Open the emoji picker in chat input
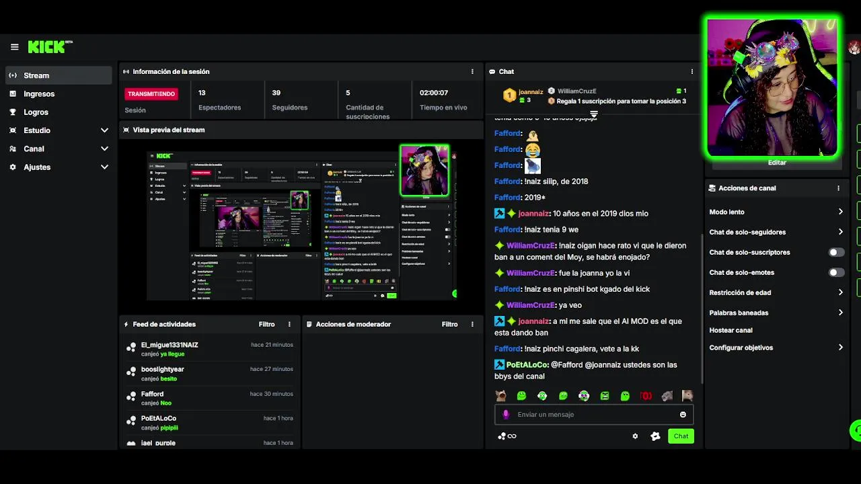The image size is (861, 484). tap(683, 415)
